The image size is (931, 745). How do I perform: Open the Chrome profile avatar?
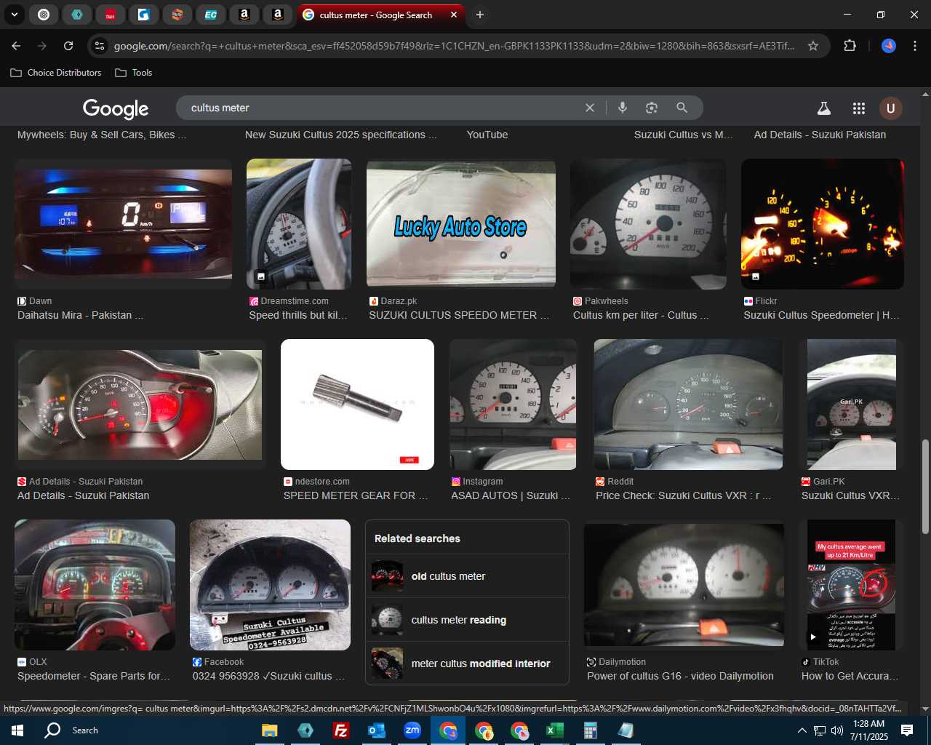[889, 46]
